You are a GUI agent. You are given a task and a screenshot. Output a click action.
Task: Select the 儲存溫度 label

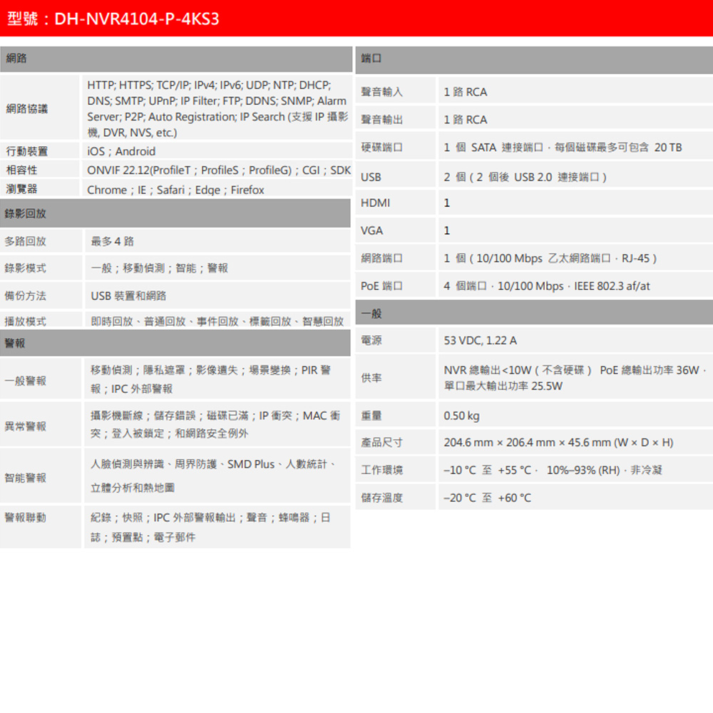pos(382,498)
